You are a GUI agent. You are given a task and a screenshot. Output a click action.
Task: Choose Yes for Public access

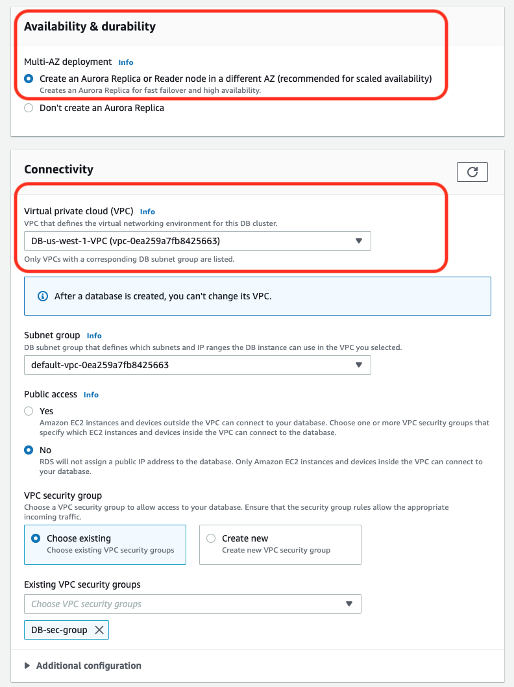pyautogui.click(x=29, y=411)
